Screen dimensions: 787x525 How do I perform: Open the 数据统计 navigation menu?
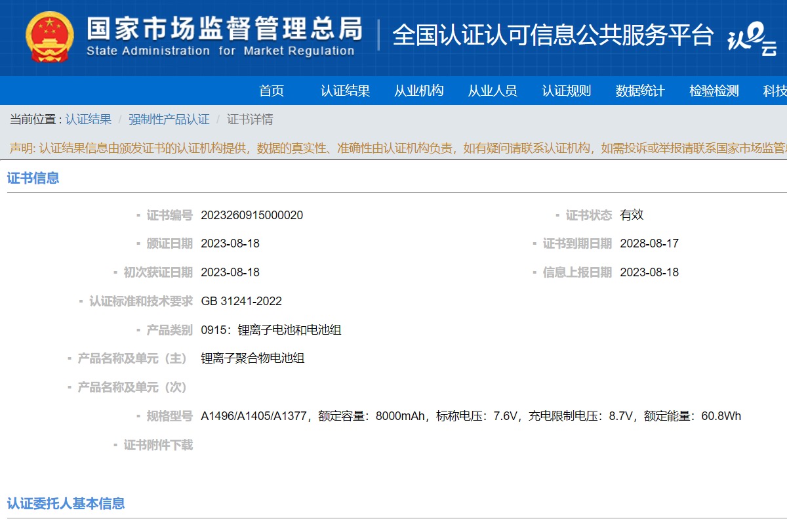[640, 91]
